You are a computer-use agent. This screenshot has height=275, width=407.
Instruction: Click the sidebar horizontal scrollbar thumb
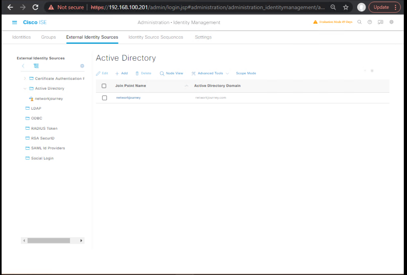pyautogui.click(x=49, y=241)
